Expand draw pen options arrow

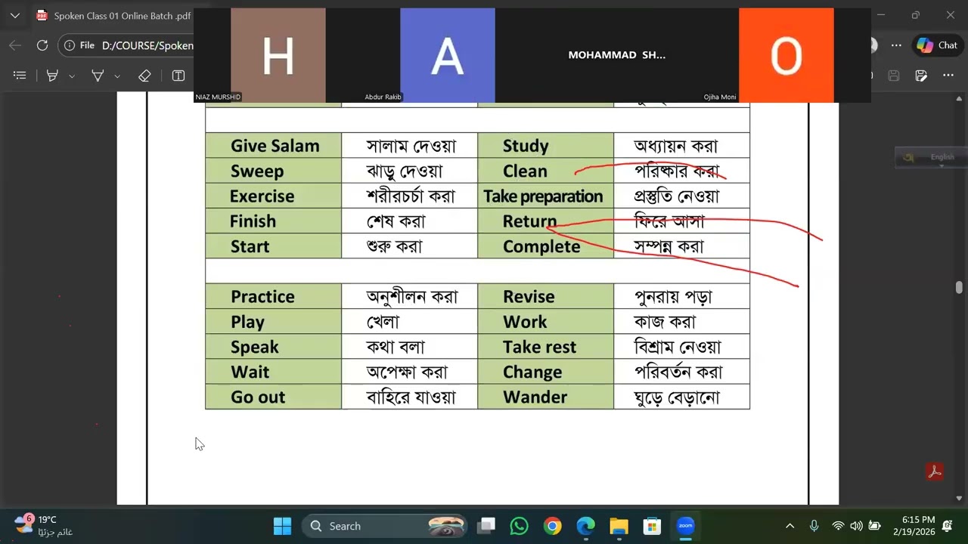(x=117, y=76)
